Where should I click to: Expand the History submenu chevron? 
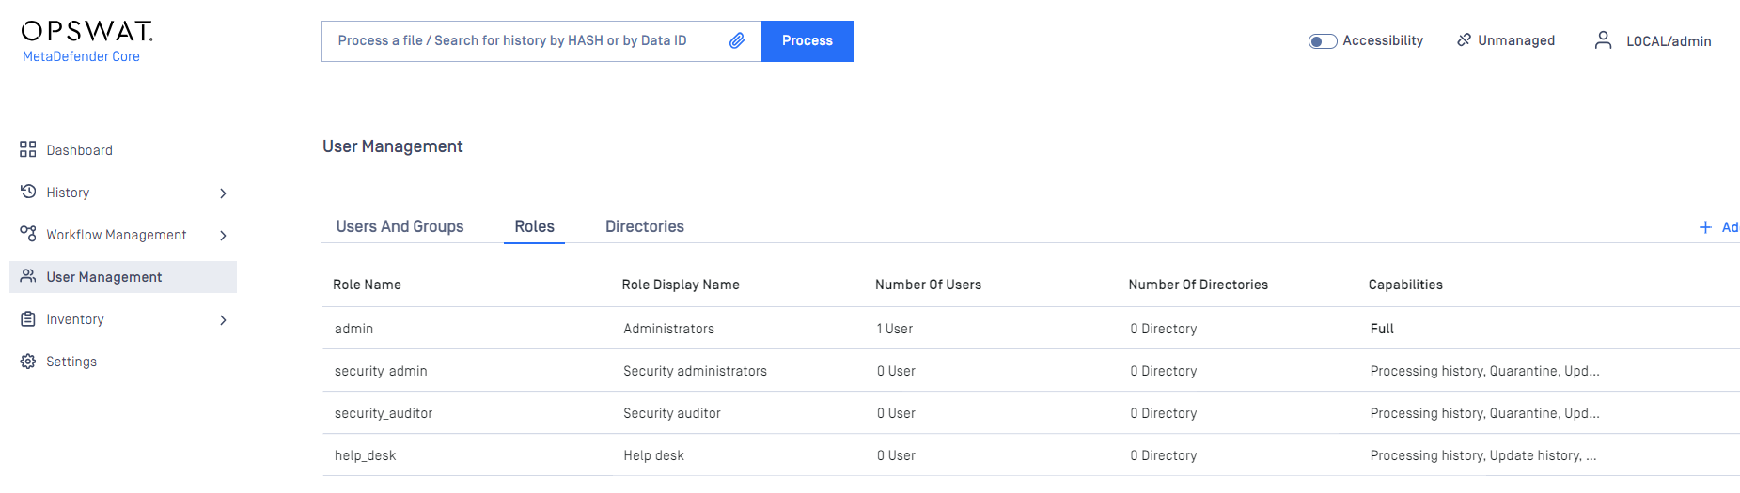click(223, 193)
